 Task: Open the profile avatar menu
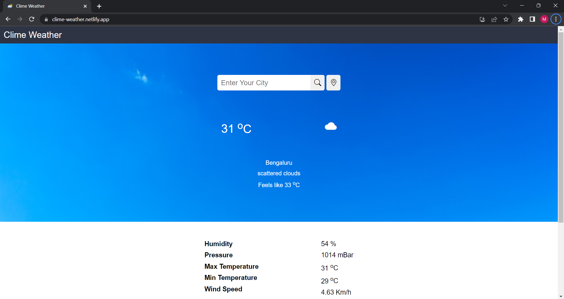[x=544, y=19]
